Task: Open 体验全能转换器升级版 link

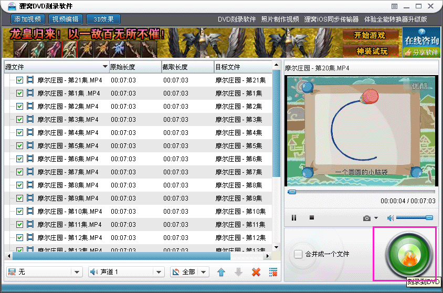Action: click(x=396, y=19)
